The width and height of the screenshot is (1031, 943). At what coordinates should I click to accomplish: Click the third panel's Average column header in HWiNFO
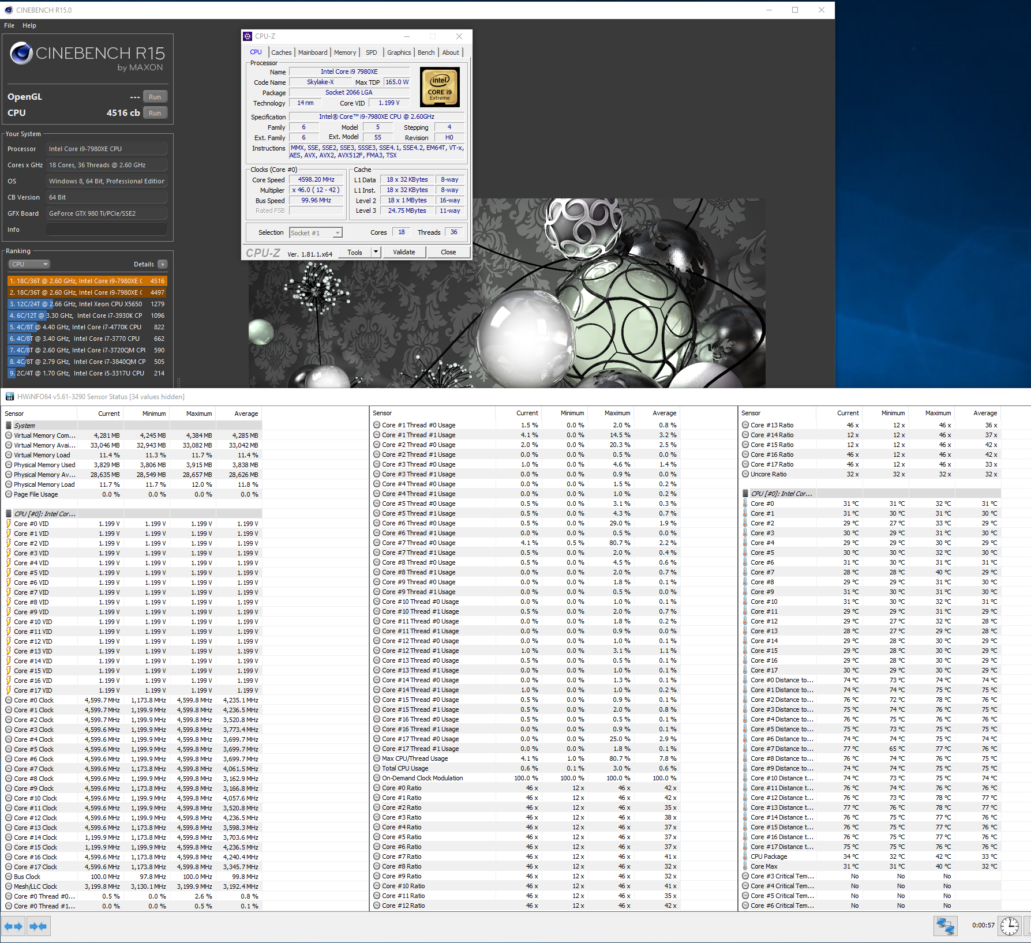(x=978, y=413)
